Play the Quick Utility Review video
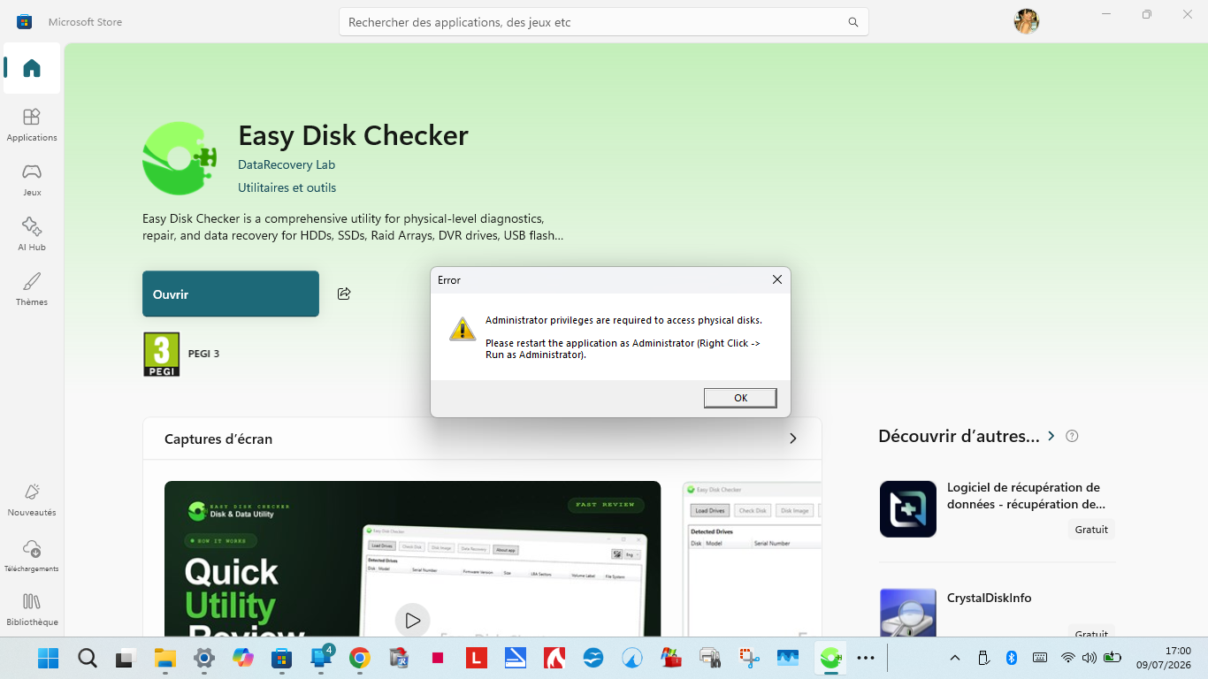The width and height of the screenshot is (1208, 679). click(x=412, y=621)
